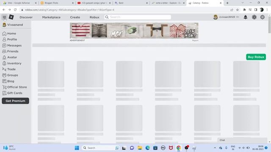This screenshot has width=271, height=152.
Task: Open the Chat panel
Action: point(242,140)
